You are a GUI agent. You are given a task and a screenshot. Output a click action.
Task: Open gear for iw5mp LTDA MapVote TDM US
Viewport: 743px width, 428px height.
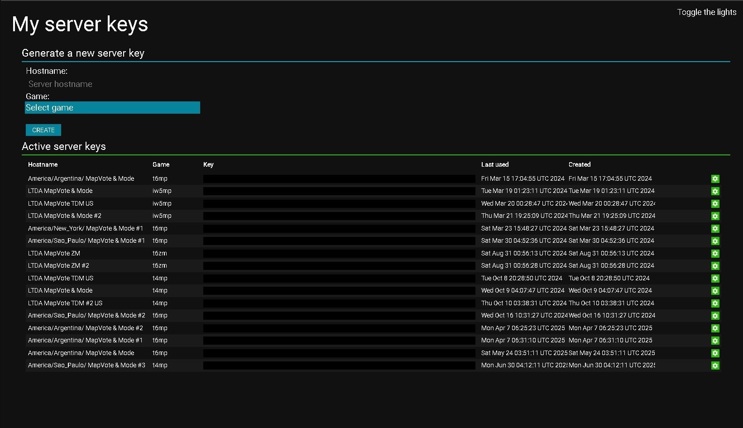pyautogui.click(x=715, y=204)
